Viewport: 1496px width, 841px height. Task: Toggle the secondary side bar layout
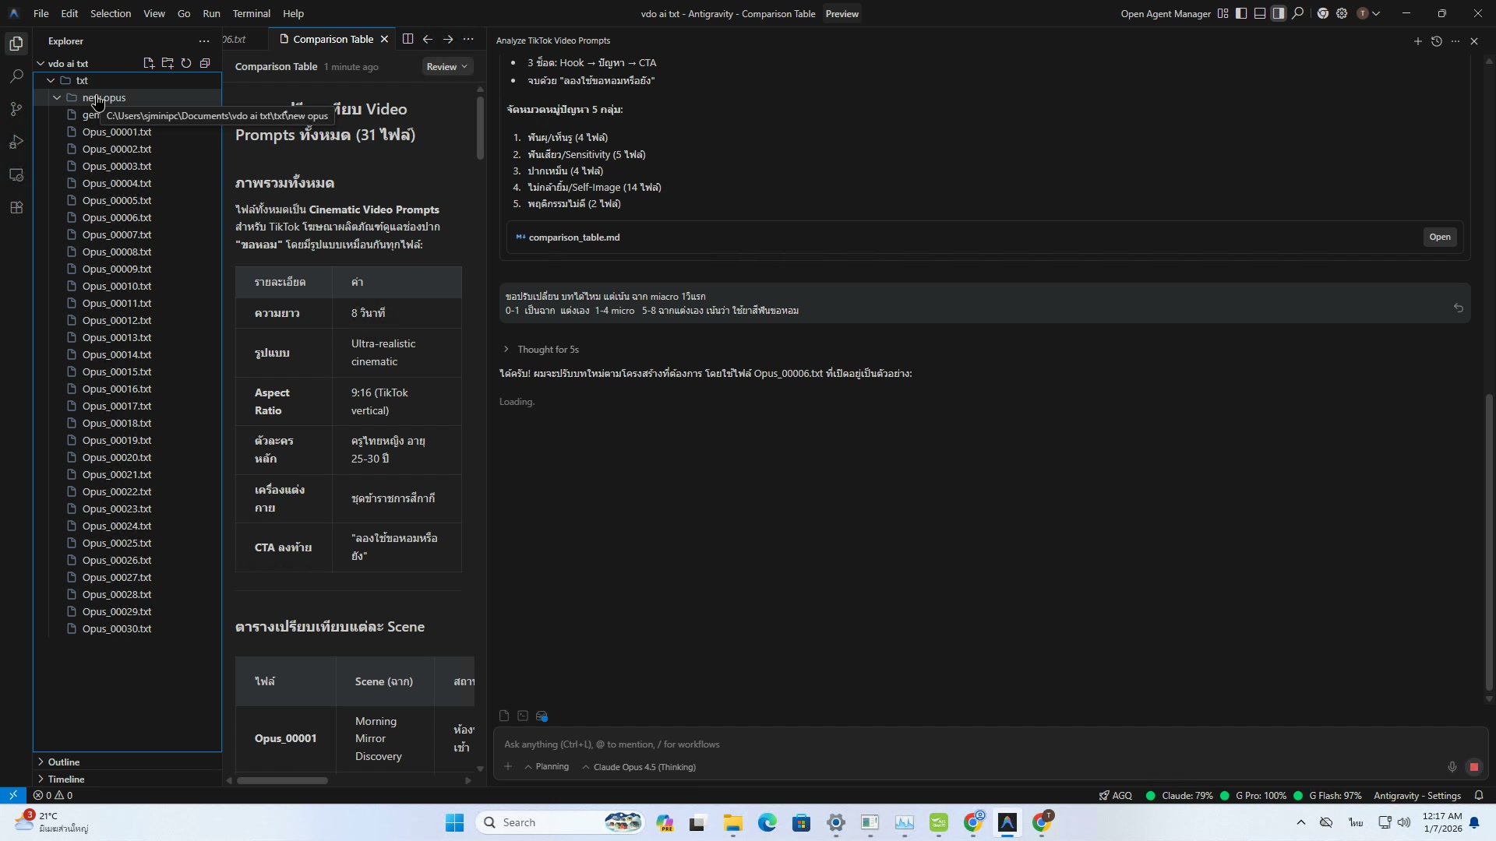[x=1279, y=13]
